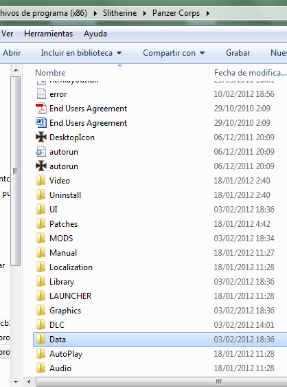Select the PDF End Users Agreement icon

tap(41, 109)
